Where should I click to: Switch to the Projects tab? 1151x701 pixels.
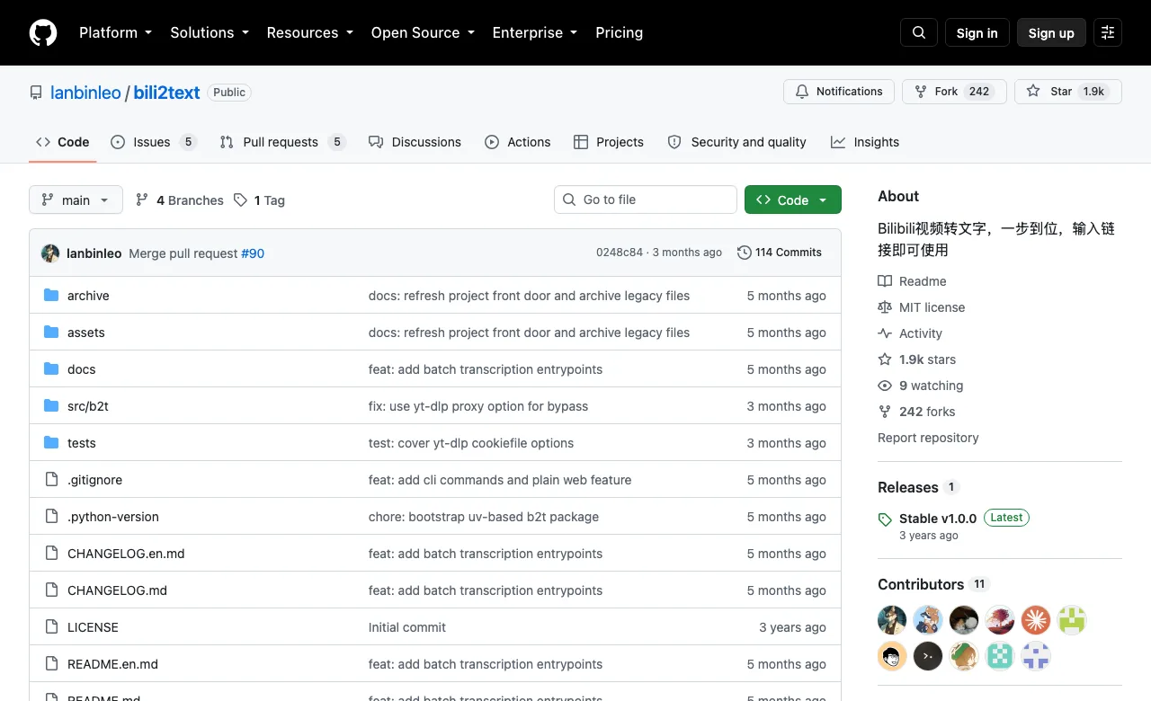609,142
